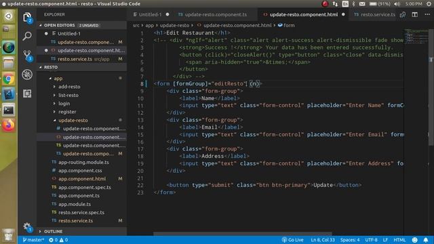The width and height of the screenshot is (434, 244).
Task: Open the Extensions view in the activity bar
Action: click(27, 94)
